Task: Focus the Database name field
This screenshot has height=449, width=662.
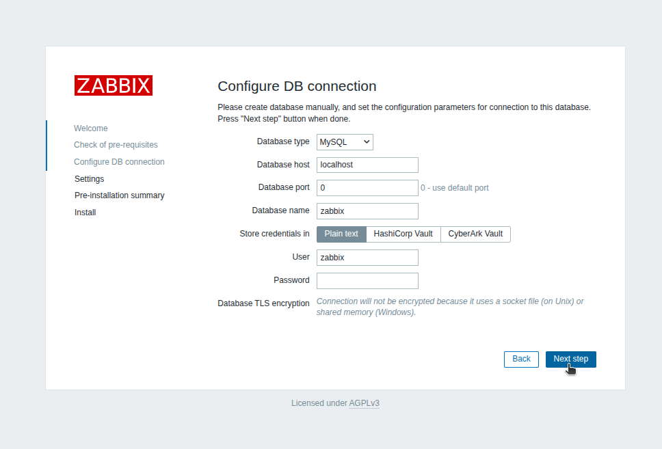Action: pos(367,211)
